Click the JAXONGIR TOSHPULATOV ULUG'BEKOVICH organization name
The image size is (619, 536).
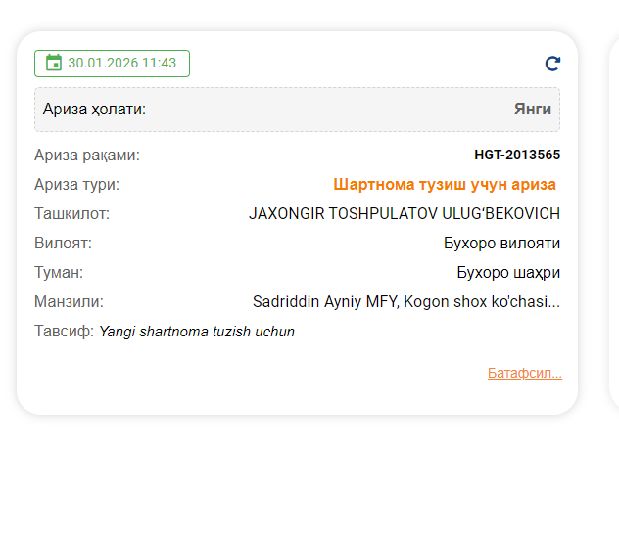pos(405,213)
